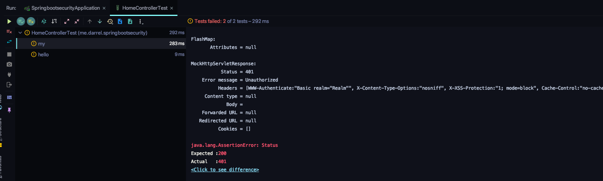Screen dimensions: 603x181
Task: Toggle auto-test icon in left strip
Action: (x=9, y=42)
